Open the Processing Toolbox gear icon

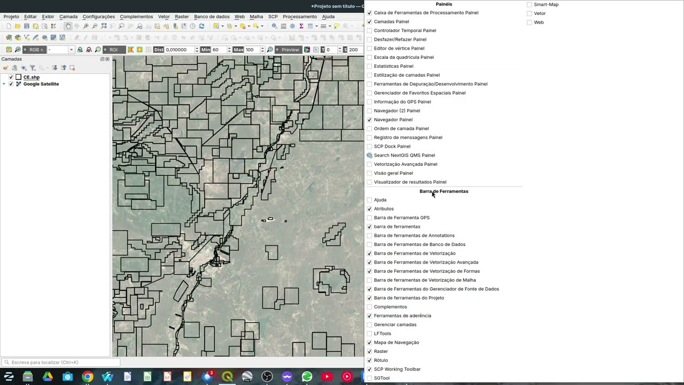click(292, 26)
